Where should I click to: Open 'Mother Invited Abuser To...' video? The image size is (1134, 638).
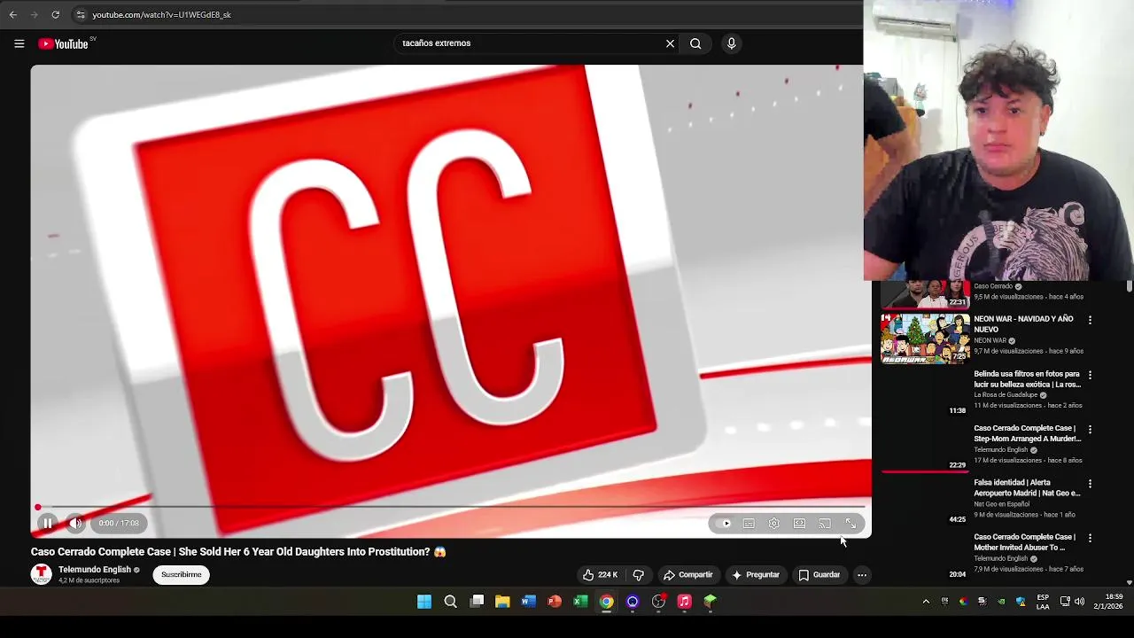pyautogui.click(x=1024, y=542)
